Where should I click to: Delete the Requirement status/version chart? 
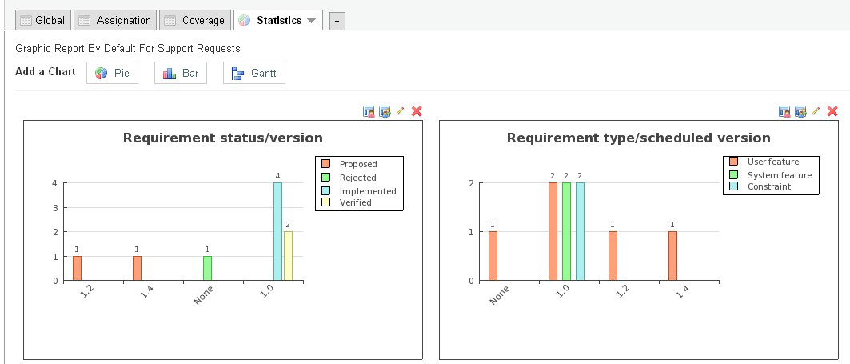point(416,111)
